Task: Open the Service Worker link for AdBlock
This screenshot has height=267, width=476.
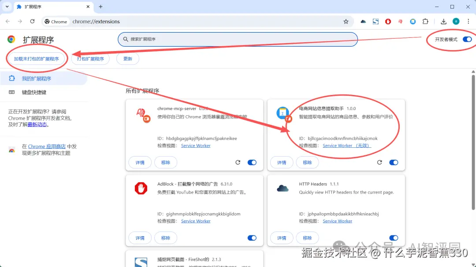Action: (x=196, y=221)
